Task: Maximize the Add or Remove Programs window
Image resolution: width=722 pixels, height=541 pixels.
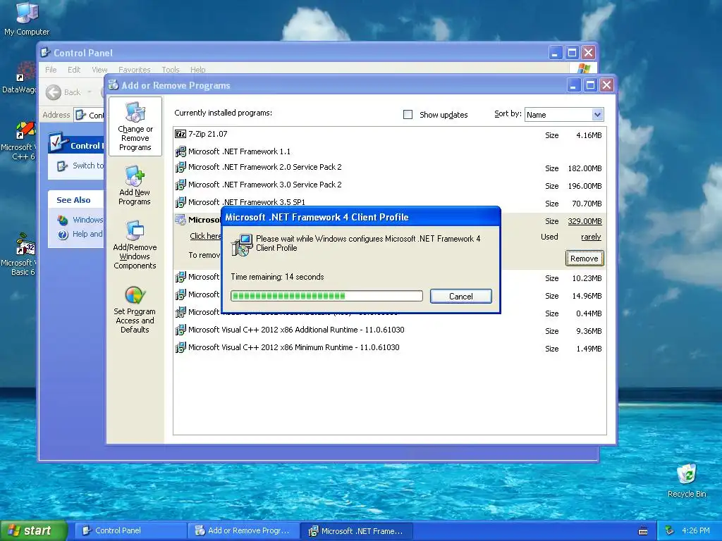Action: (590, 85)
